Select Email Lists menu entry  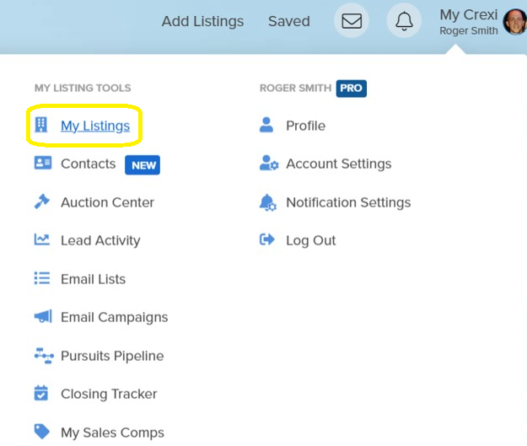point(93,279)
